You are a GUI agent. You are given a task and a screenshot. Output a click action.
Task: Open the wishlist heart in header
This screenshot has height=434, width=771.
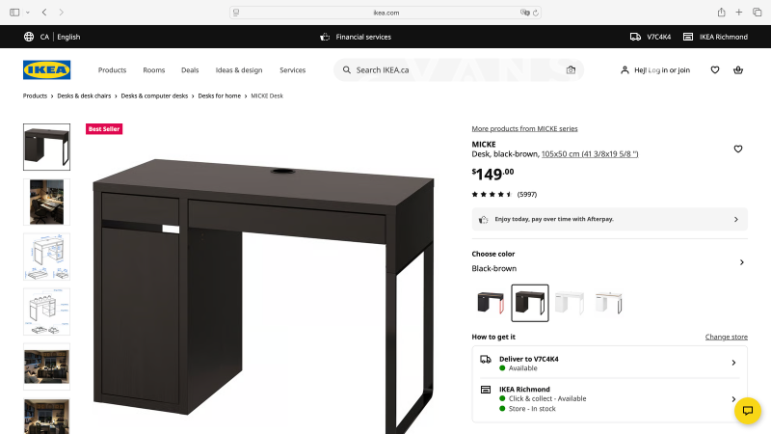(715, 69)
